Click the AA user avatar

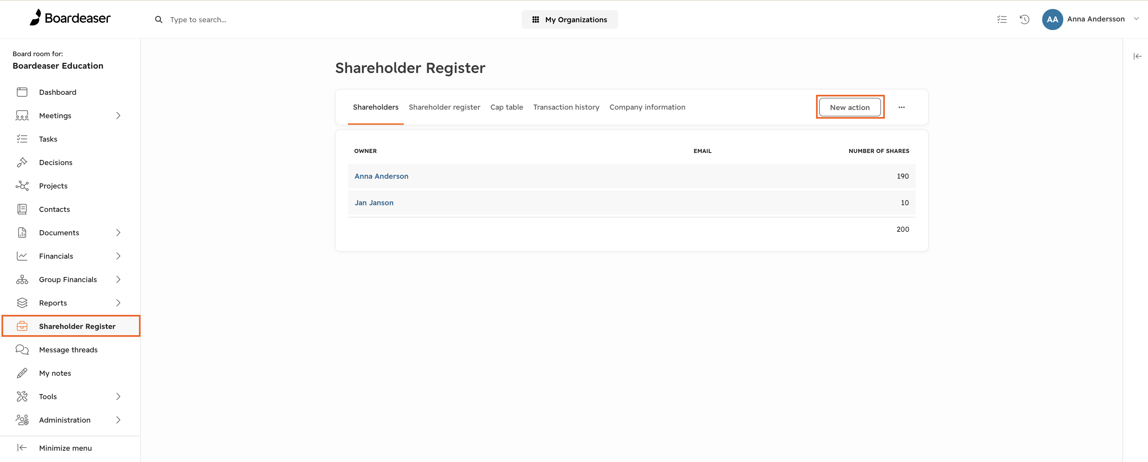click(x=1053, y=19)
